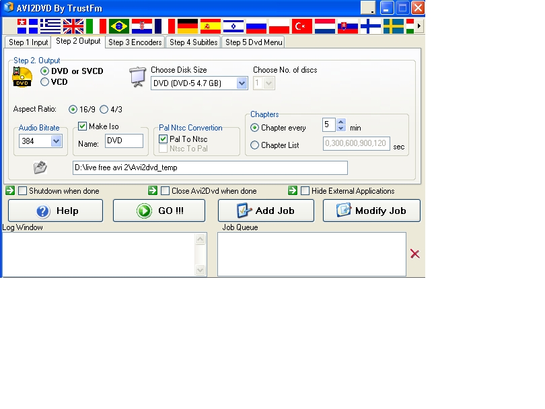
Task: Select the Spanish flag language
Action: 211,26
